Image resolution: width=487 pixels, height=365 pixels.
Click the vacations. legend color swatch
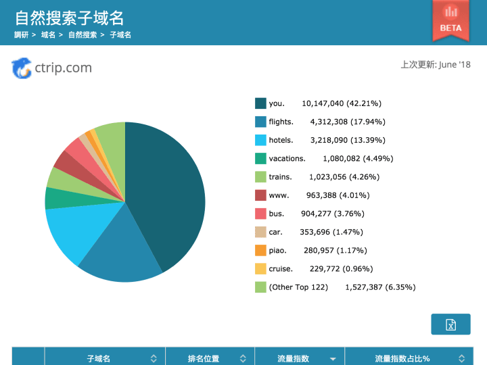[x=260, y=158]
